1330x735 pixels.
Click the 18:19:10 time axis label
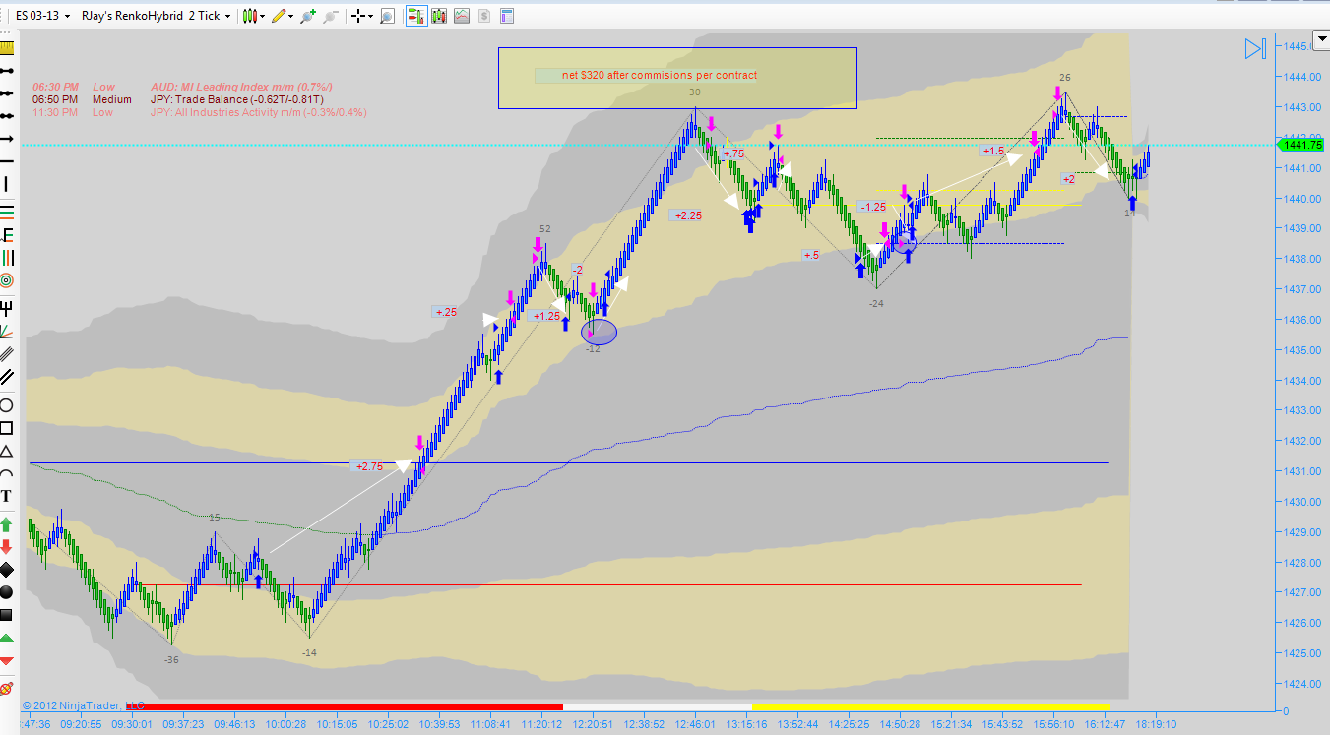pyautogui.click(x=1154, y=724)
